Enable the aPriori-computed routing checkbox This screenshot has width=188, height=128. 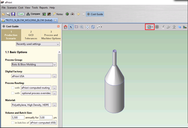[x=13, y=88]
